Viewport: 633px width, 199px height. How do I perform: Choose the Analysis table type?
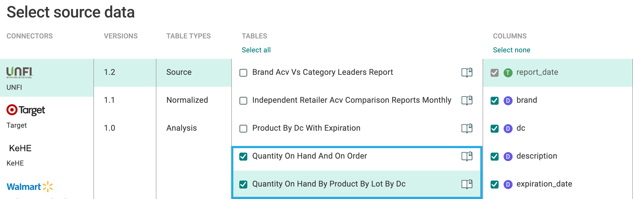[182, 128]
